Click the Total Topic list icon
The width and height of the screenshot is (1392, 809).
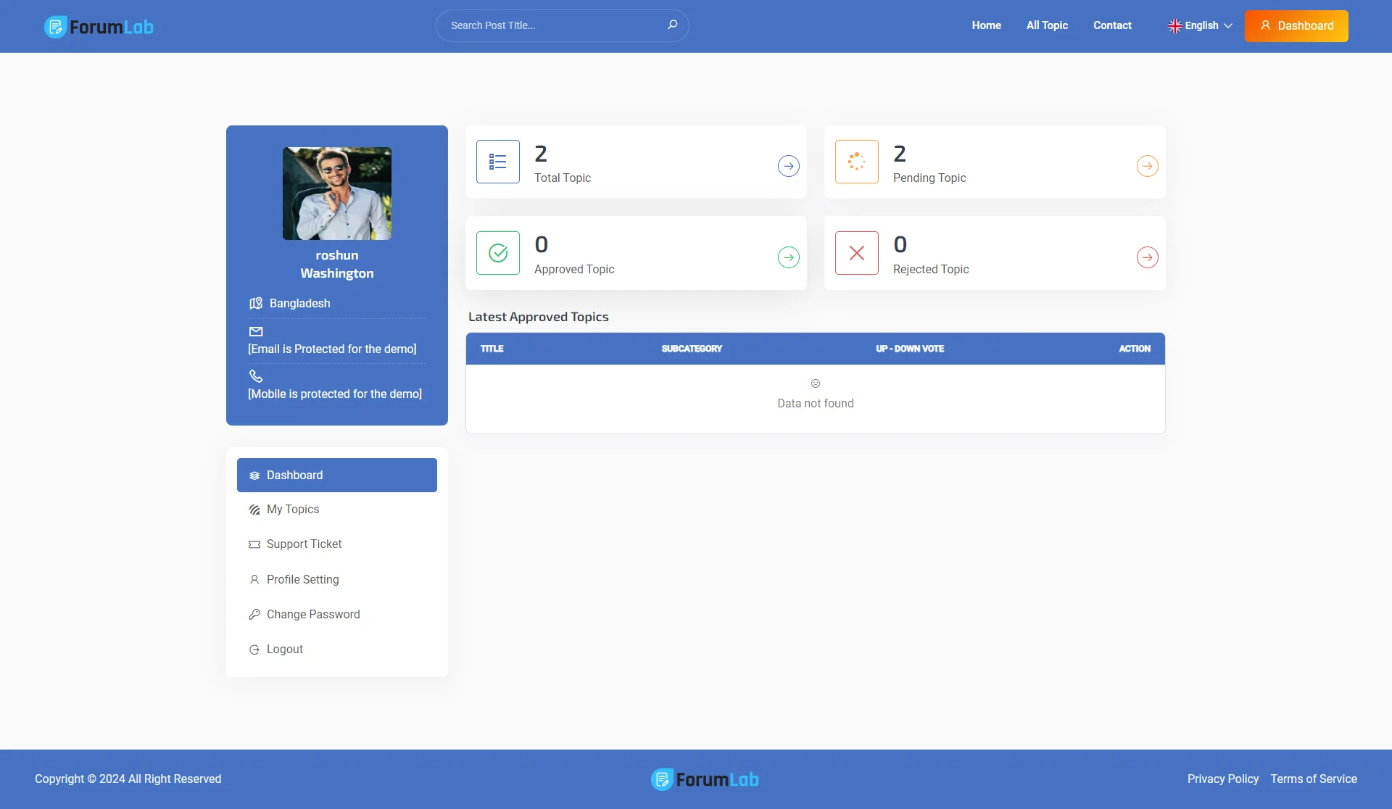click(x=498, y=162)
